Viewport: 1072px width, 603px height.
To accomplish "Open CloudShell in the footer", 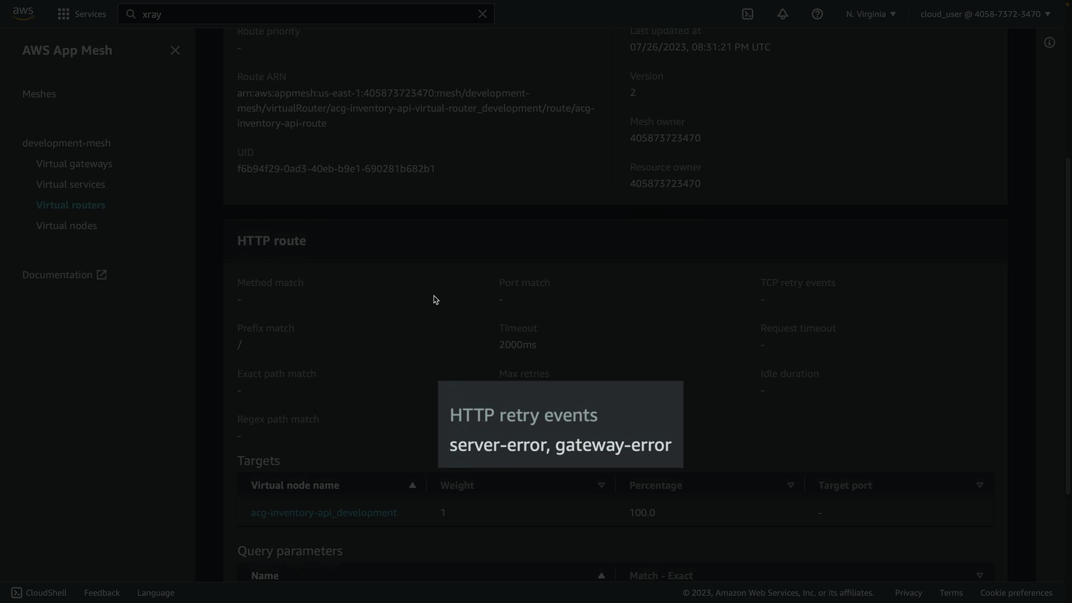I will point(39,593).
